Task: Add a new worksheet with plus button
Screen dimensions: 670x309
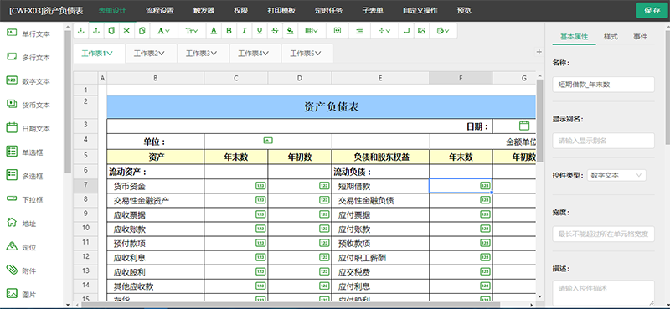Action: [539, 52]
